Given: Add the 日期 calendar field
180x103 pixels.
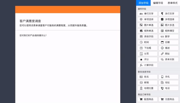Looking at the screenshot, I should click(x=169, y=42).
